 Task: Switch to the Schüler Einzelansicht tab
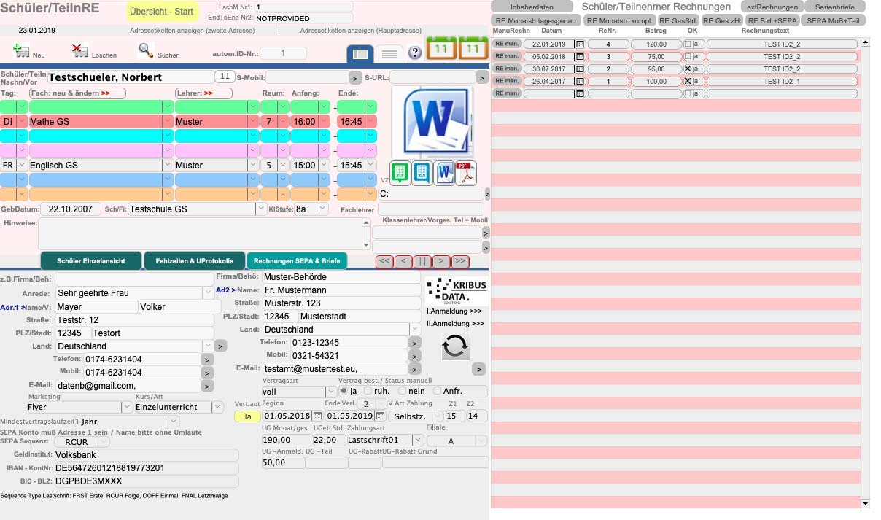point(91,261)
